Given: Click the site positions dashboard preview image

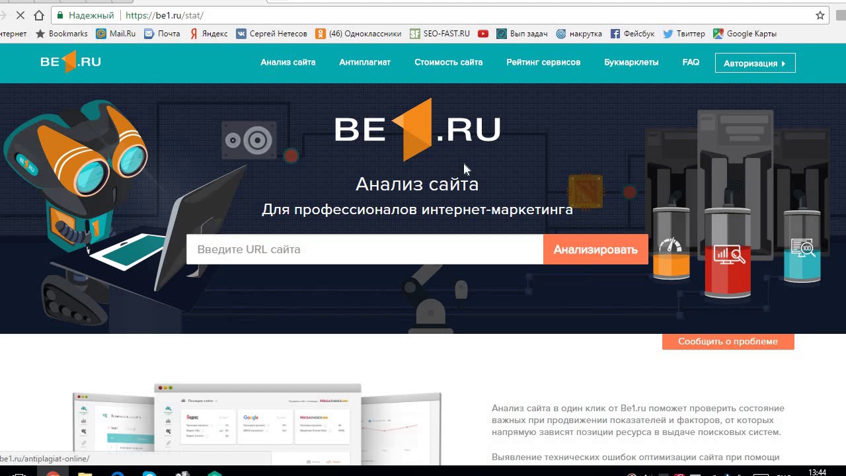Looking at the screenshot, I should coord(258,423).
